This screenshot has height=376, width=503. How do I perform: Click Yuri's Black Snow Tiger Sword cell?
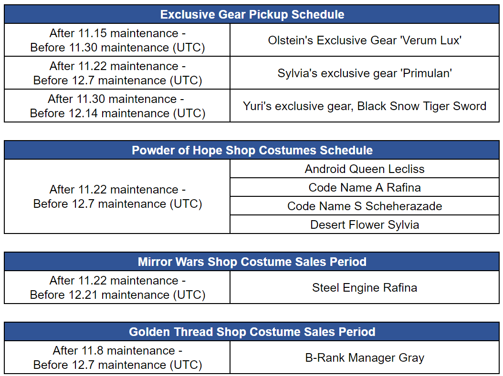point(365,106)
